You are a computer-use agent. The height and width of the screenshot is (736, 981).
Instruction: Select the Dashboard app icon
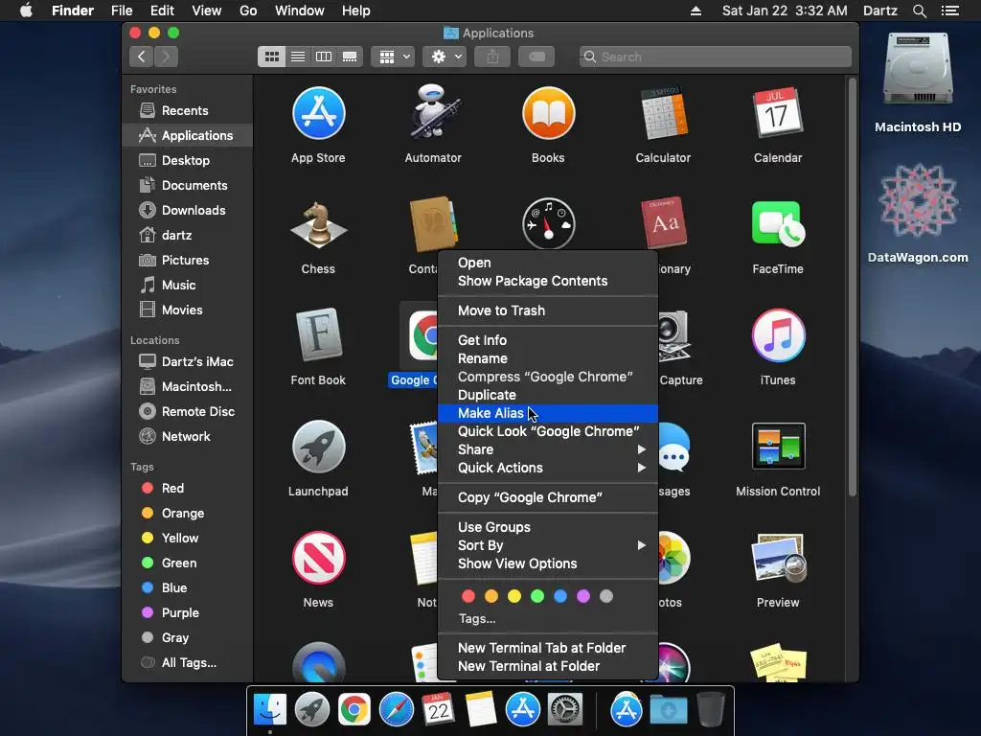click(548, 224)
